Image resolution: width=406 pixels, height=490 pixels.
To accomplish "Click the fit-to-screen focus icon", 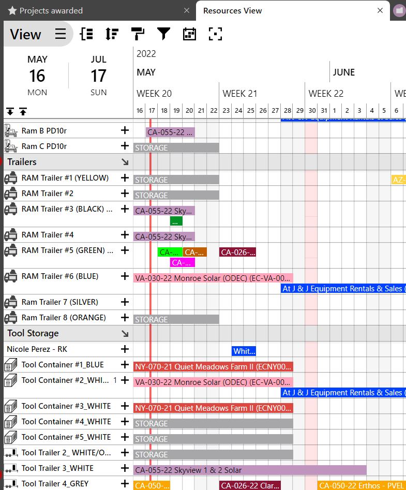I will click(x=215, y=34).
